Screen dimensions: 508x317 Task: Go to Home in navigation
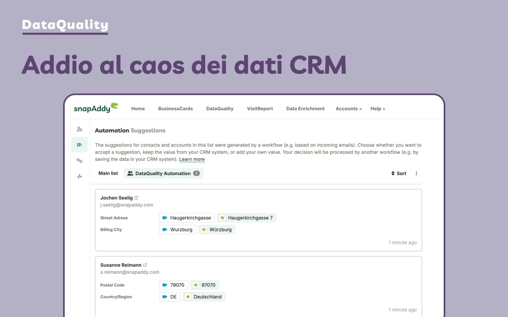[x=138, y=109]
